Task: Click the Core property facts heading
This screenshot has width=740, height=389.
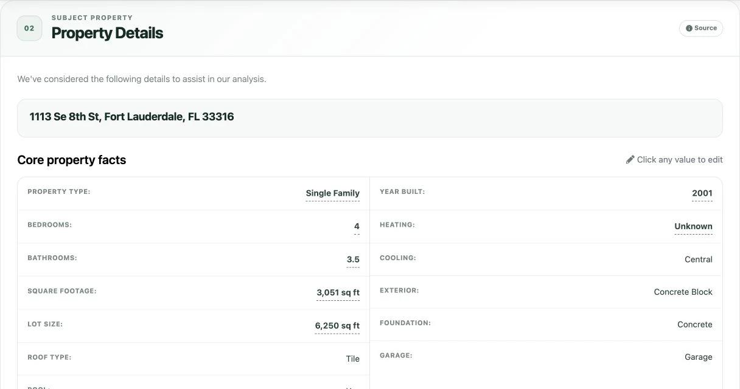Action: pos(72,160)
